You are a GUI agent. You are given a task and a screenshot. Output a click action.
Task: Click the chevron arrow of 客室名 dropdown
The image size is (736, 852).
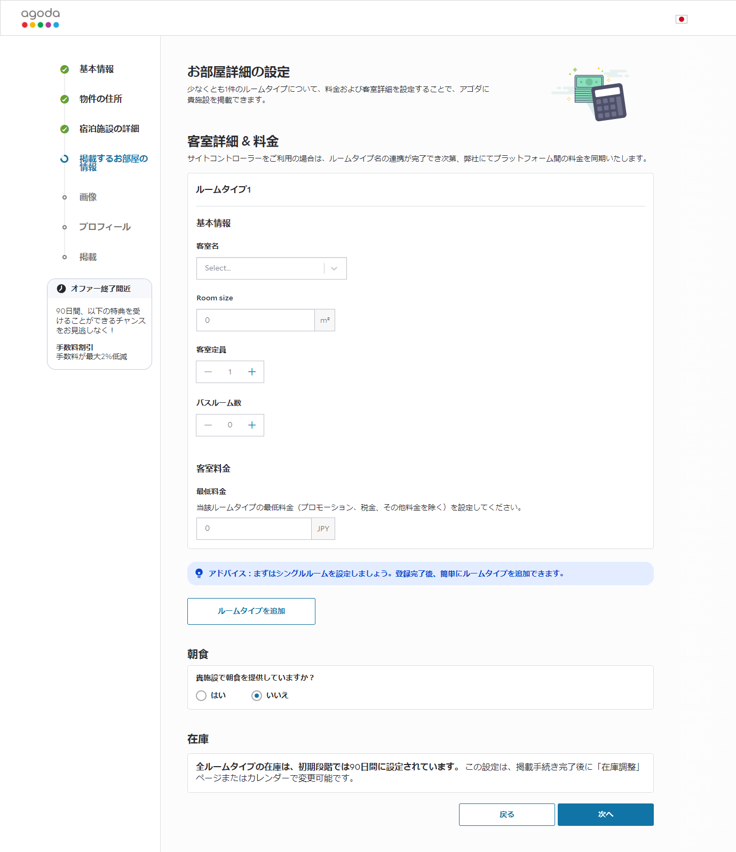tap(334, 268)
